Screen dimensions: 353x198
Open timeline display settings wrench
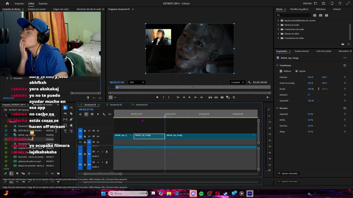(x=104, y=114)
